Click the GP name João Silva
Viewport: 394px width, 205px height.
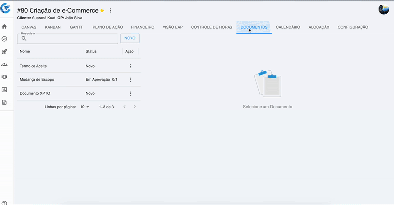73,18
